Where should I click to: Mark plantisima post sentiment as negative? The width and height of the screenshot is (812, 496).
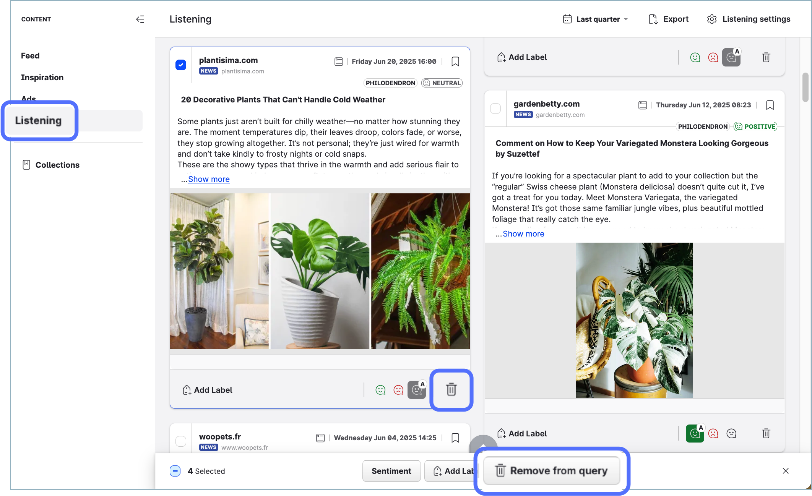[x=398, y=390]
